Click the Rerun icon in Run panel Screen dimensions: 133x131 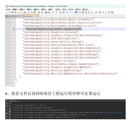7,103
